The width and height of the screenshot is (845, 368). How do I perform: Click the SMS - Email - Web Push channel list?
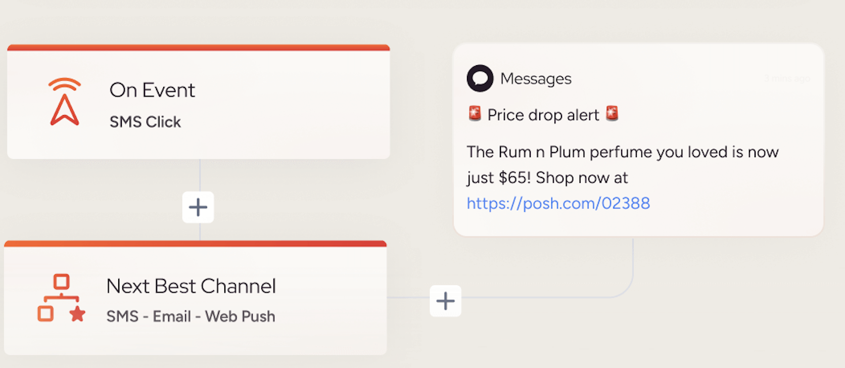[191, 316]
